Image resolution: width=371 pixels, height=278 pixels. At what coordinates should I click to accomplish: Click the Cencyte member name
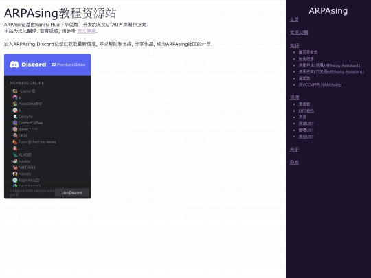(25, 117)
